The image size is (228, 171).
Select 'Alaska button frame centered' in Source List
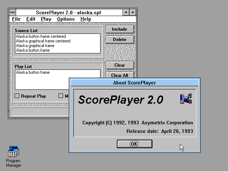tap(58, 36)
